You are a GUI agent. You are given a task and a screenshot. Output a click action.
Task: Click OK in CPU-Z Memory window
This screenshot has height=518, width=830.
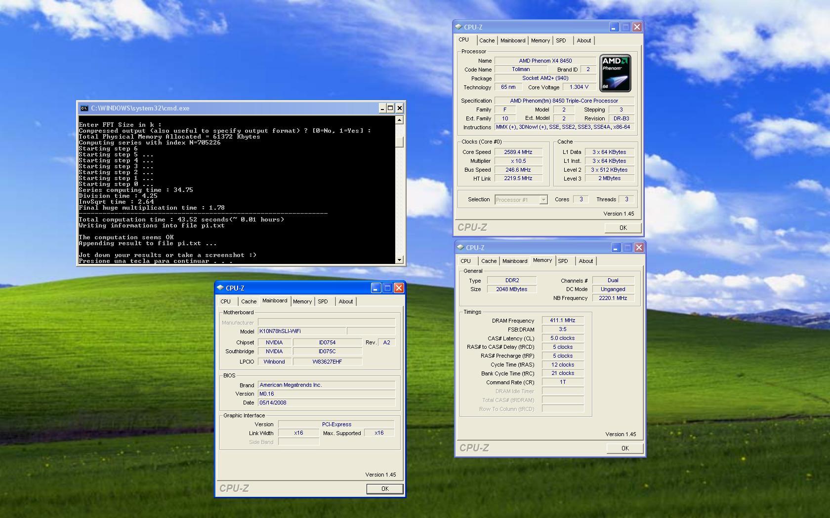[x=625, y=448]
